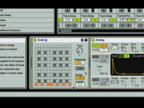144x108 pixels.
Task: Click the "Analog" device title
Action: pyautogui.click(x=100, y=40)
